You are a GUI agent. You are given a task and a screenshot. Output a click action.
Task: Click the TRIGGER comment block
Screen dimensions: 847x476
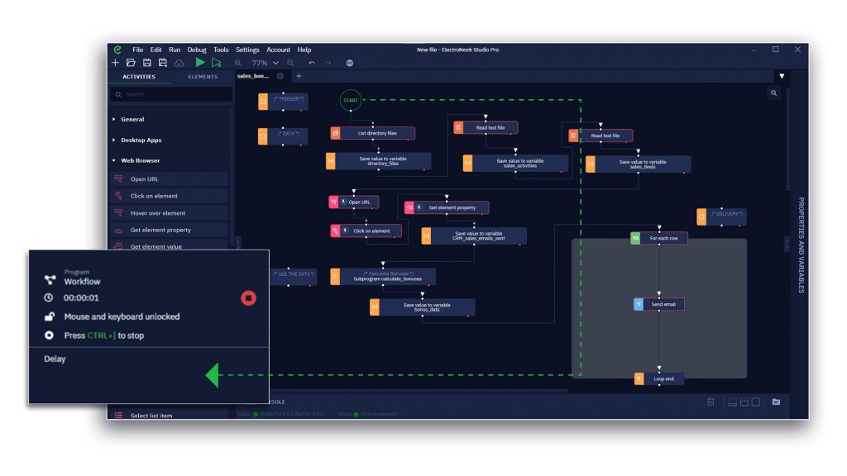coord(283,102)
